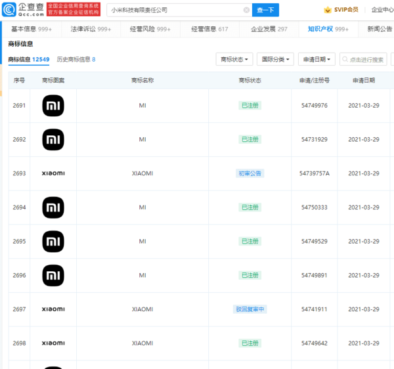Switch to the 经营风险 tab
The height and width of the screenshot is (369, 394).
click(150, 29)
